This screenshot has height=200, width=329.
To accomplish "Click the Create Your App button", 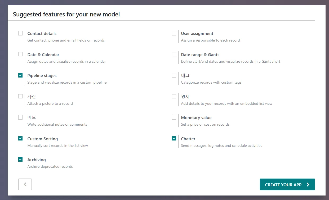I will pyautogui.click(x=287, y=184).
